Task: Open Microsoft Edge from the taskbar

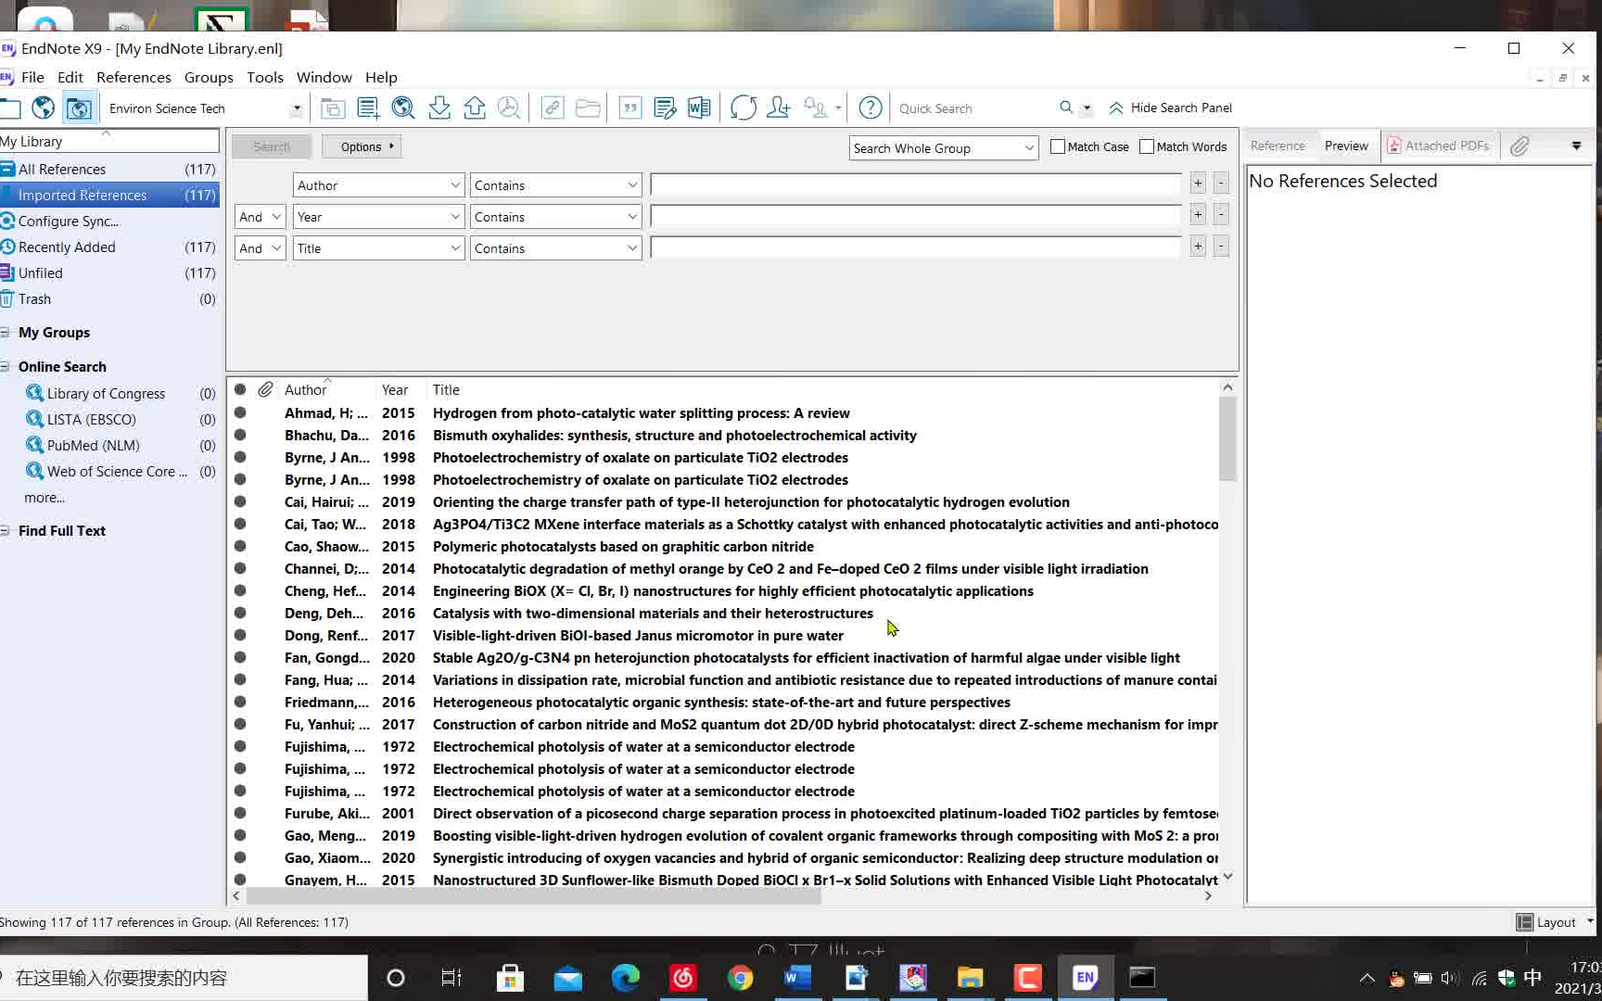Action: coord(626,978)
